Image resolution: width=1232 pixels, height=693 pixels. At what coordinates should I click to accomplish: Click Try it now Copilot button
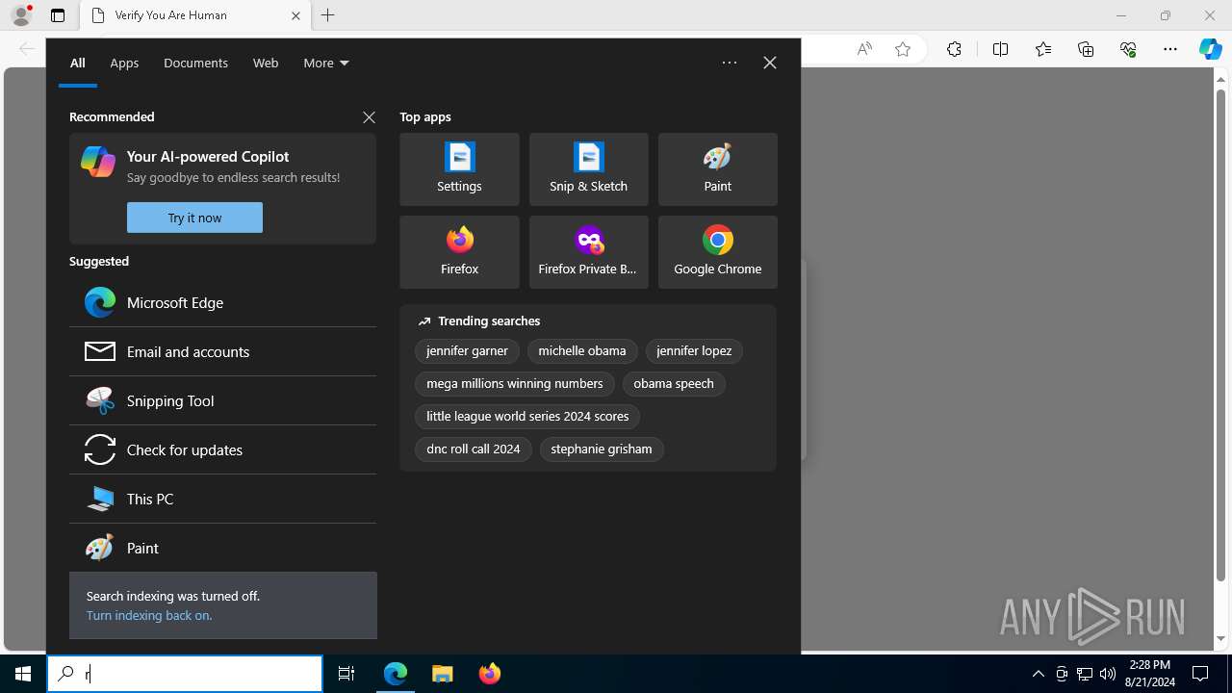pos(194,218)
